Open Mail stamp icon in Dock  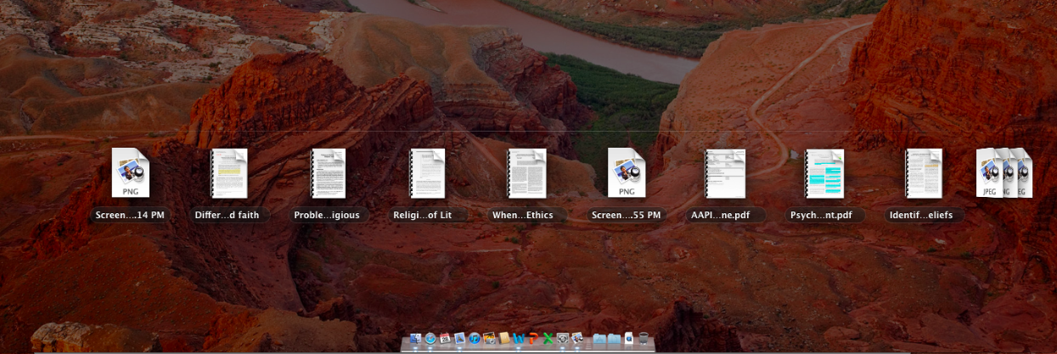[459, 338]
